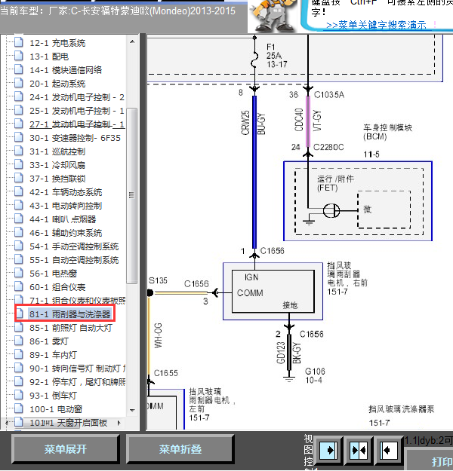Click C1035A connector label
Image resolution: width=453 pixels, height=471 pixels.
point(329,95)
